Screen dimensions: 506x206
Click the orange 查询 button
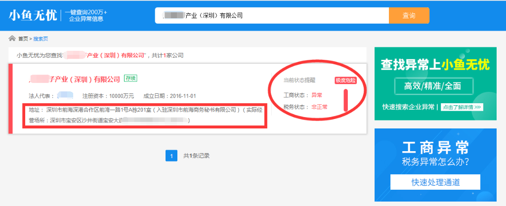pyautogui.click(x=409, y=15)
